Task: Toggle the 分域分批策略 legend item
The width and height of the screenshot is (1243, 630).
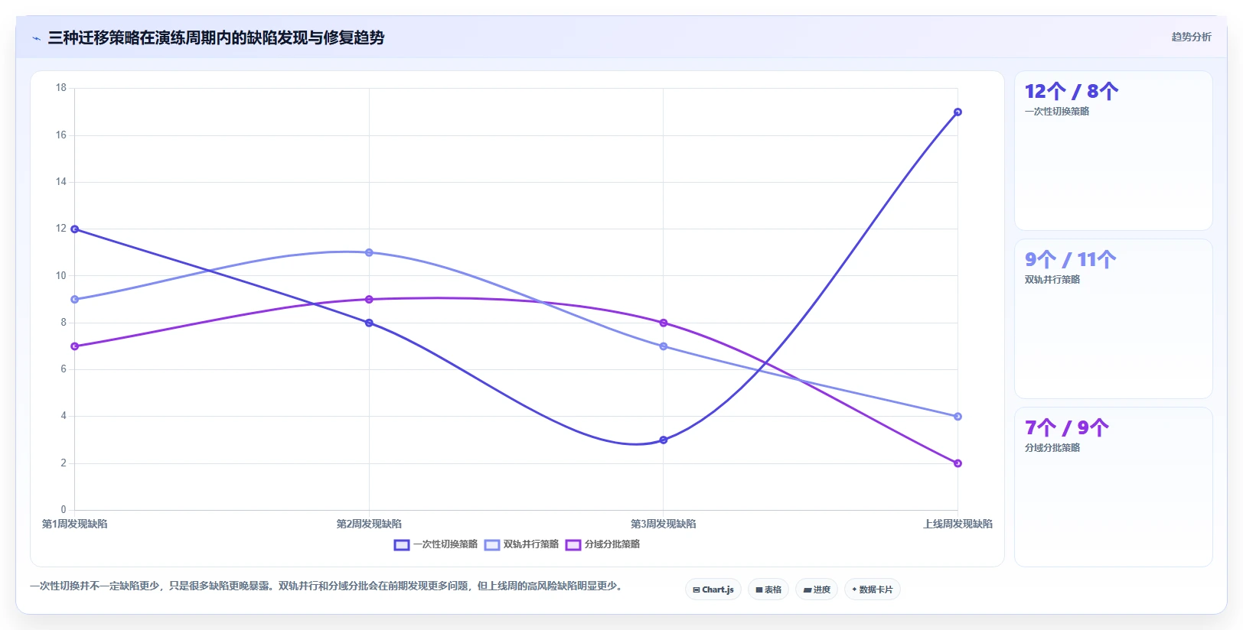Action: 602,544
